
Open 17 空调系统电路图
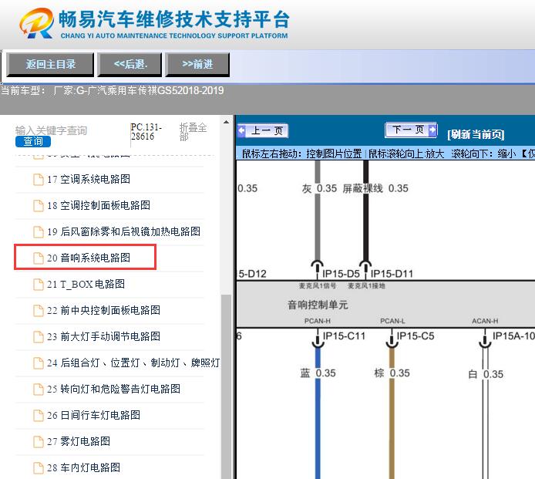tap(89, 179)
